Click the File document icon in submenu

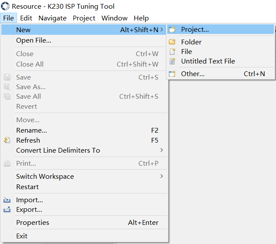[172, 51]
